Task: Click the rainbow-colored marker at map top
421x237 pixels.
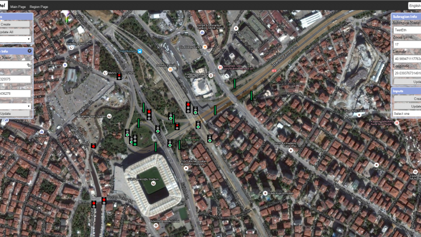Action: (x=66, y=17)
